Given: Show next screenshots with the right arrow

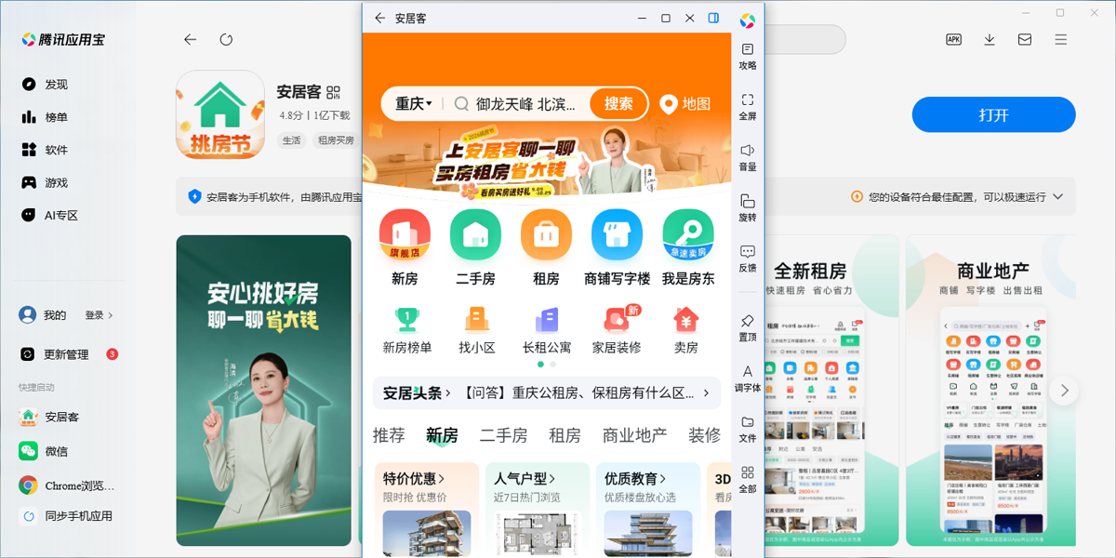Looking at the screenshot, I should [1065, 390].
